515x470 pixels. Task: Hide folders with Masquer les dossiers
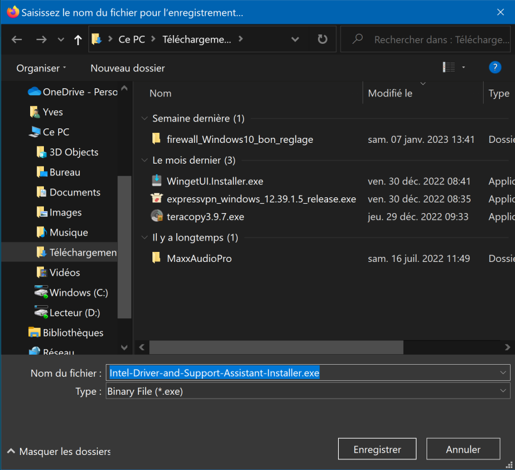coord(59,451)
